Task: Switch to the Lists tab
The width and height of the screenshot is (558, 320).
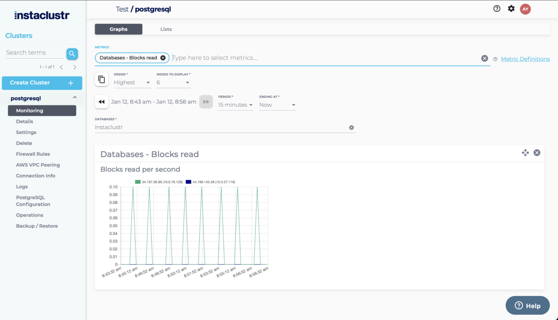Action: click(x=166, y=29)
